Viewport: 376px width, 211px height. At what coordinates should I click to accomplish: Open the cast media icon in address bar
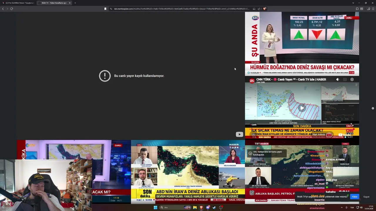(254, 9)
